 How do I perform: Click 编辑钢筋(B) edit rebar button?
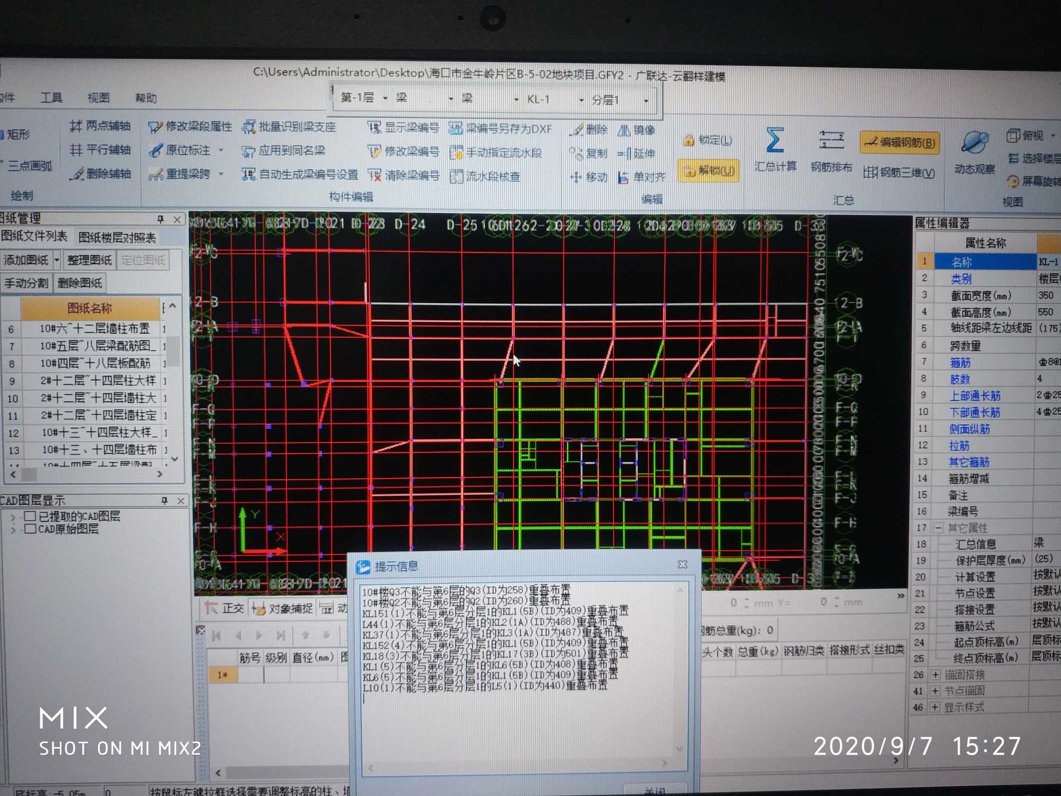click(900, 142)
